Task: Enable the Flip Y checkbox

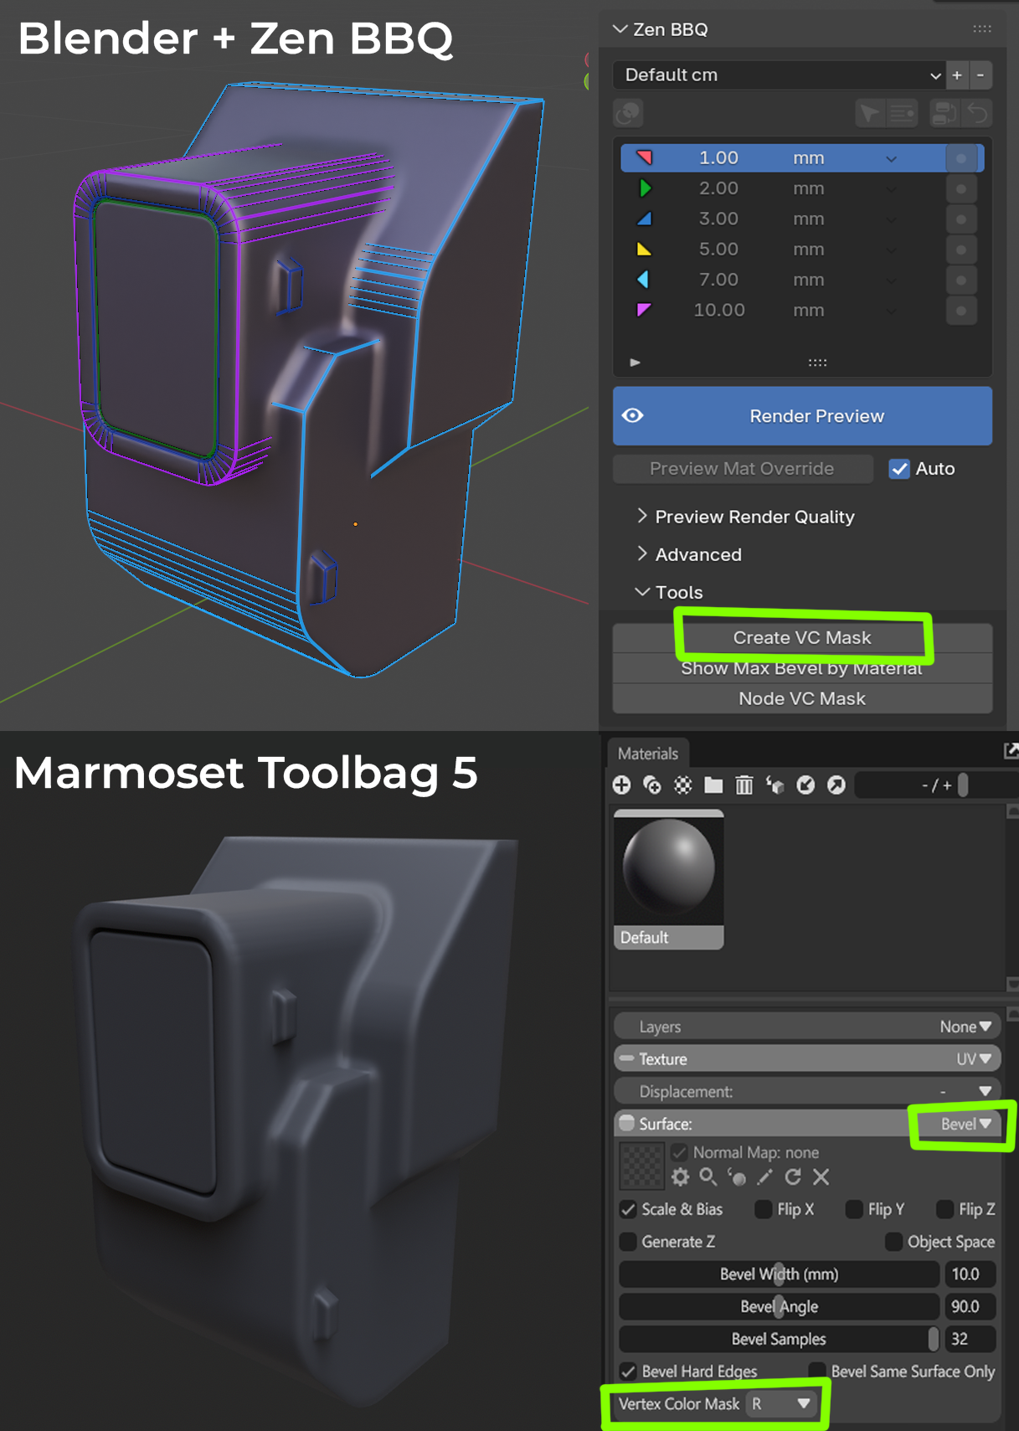Action: pos(854,1209)
